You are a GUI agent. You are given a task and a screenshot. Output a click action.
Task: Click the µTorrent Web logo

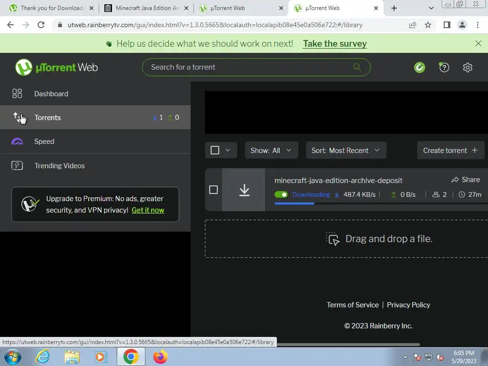pyautogui.click(x=56, y=67)
